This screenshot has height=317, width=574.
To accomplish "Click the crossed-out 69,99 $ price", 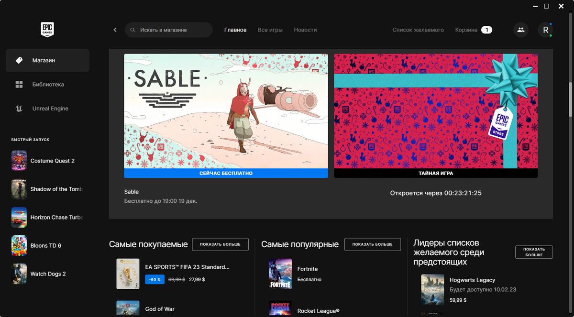I will coord(177,279).
